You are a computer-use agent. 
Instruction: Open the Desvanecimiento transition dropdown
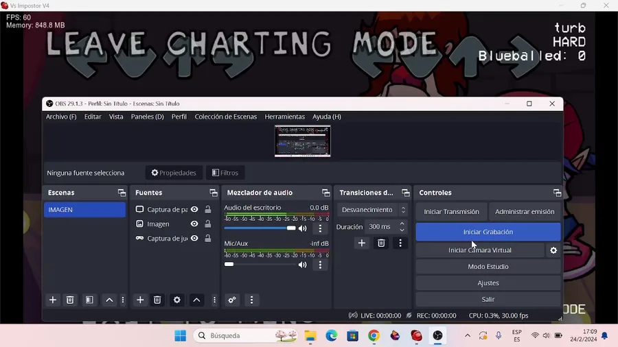(372, 210)
